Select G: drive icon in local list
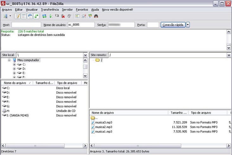Viewport: 232px width, 155px height. [4, 106]
